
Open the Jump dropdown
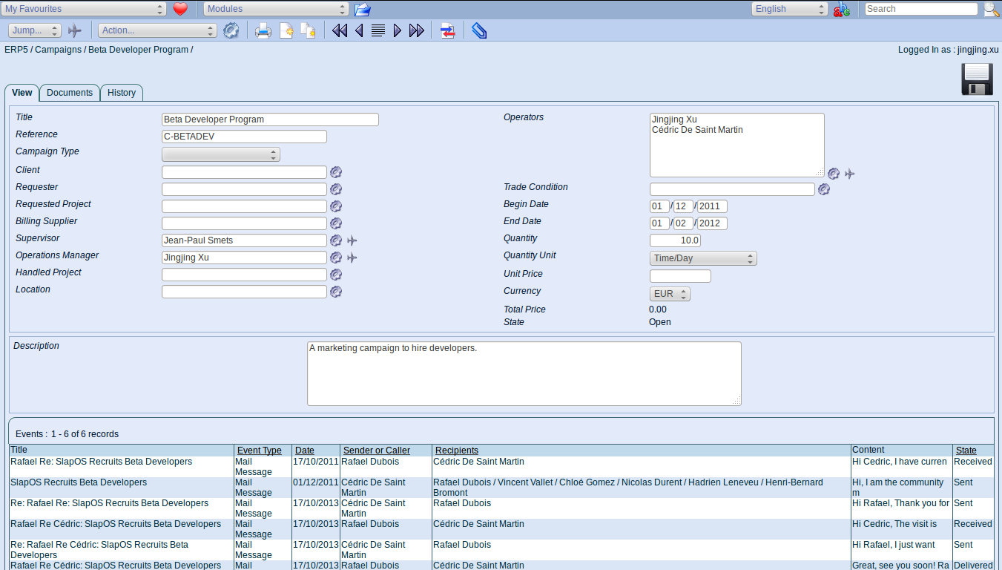point(35,30)
